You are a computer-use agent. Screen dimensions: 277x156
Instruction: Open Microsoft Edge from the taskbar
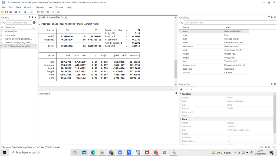tap(93, 152)
